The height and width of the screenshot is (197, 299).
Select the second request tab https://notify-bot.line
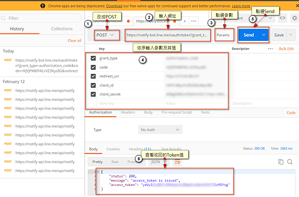(156, 21)
